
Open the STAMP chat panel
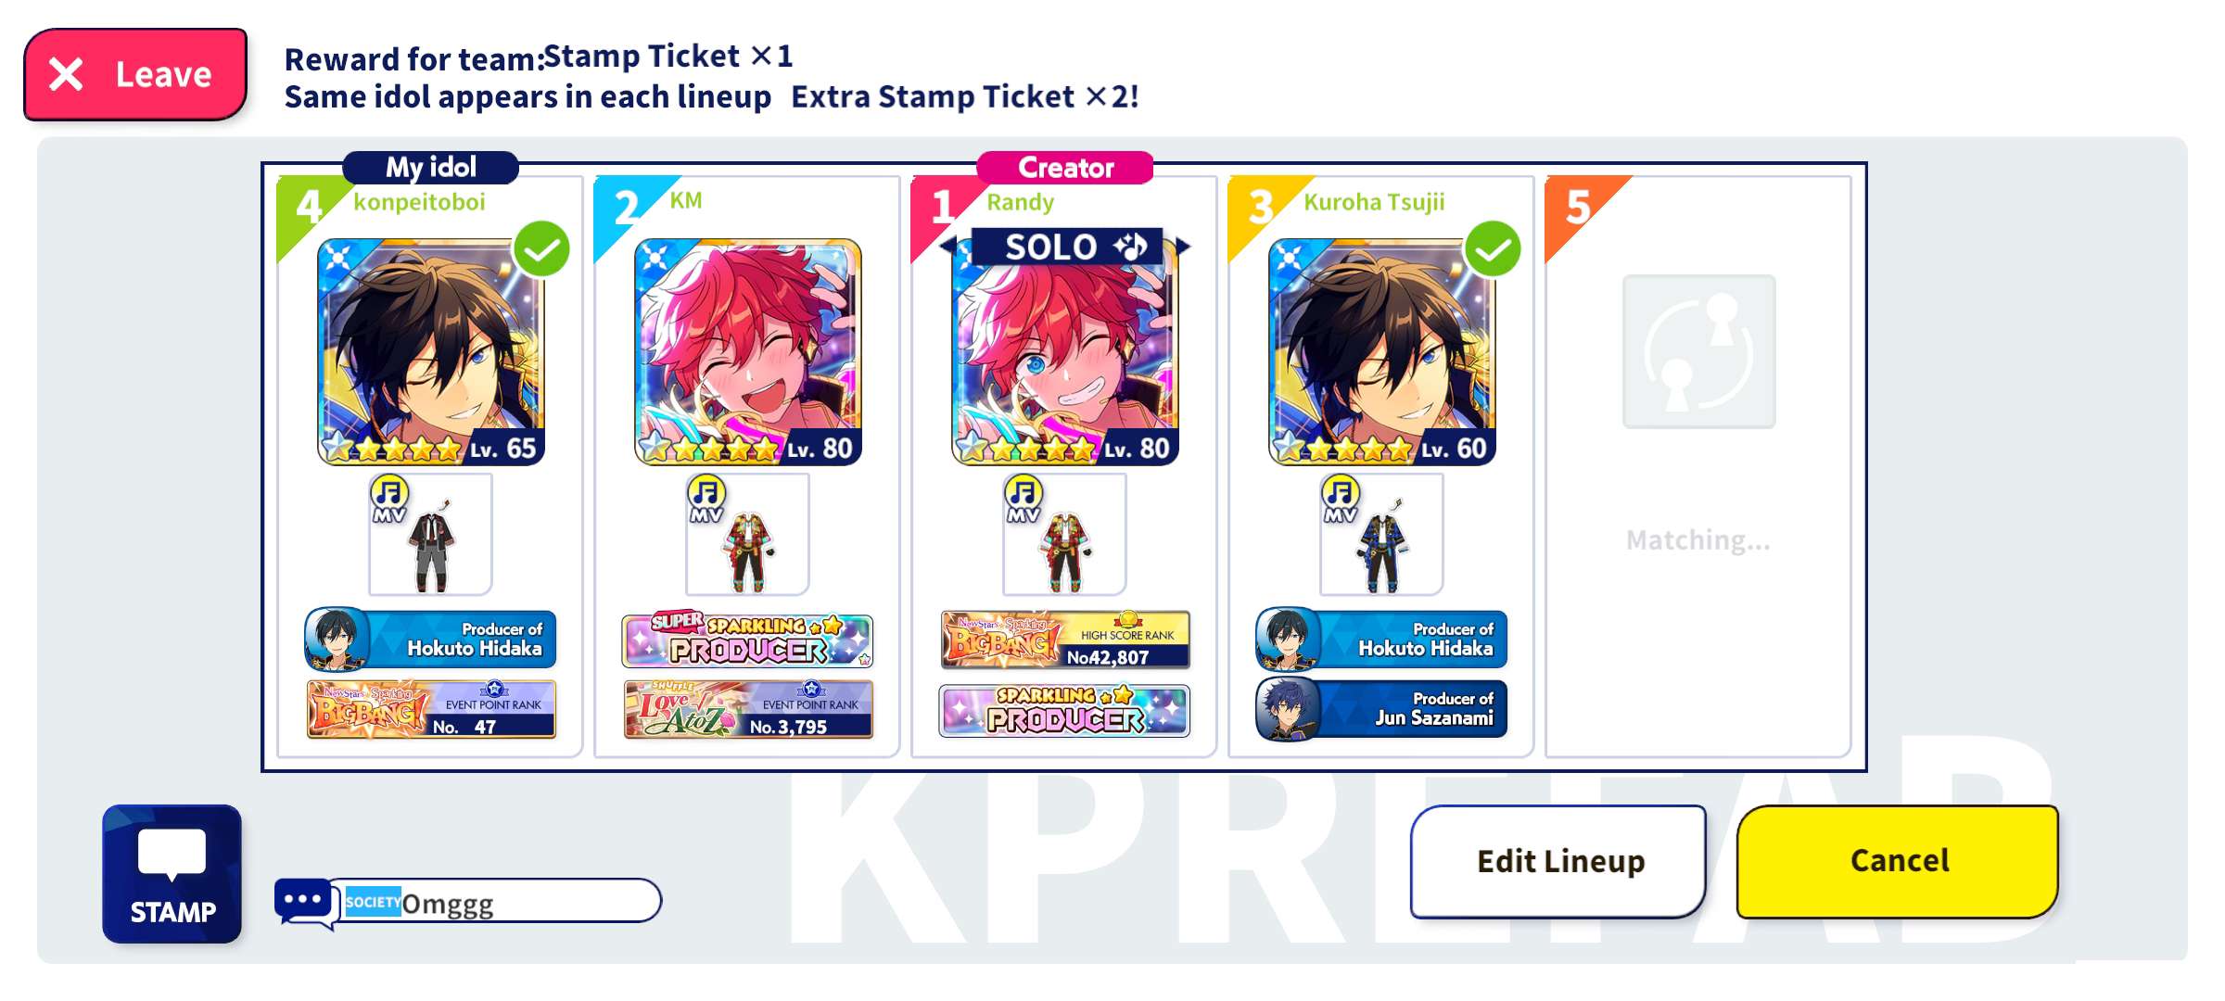coord(172,873)
